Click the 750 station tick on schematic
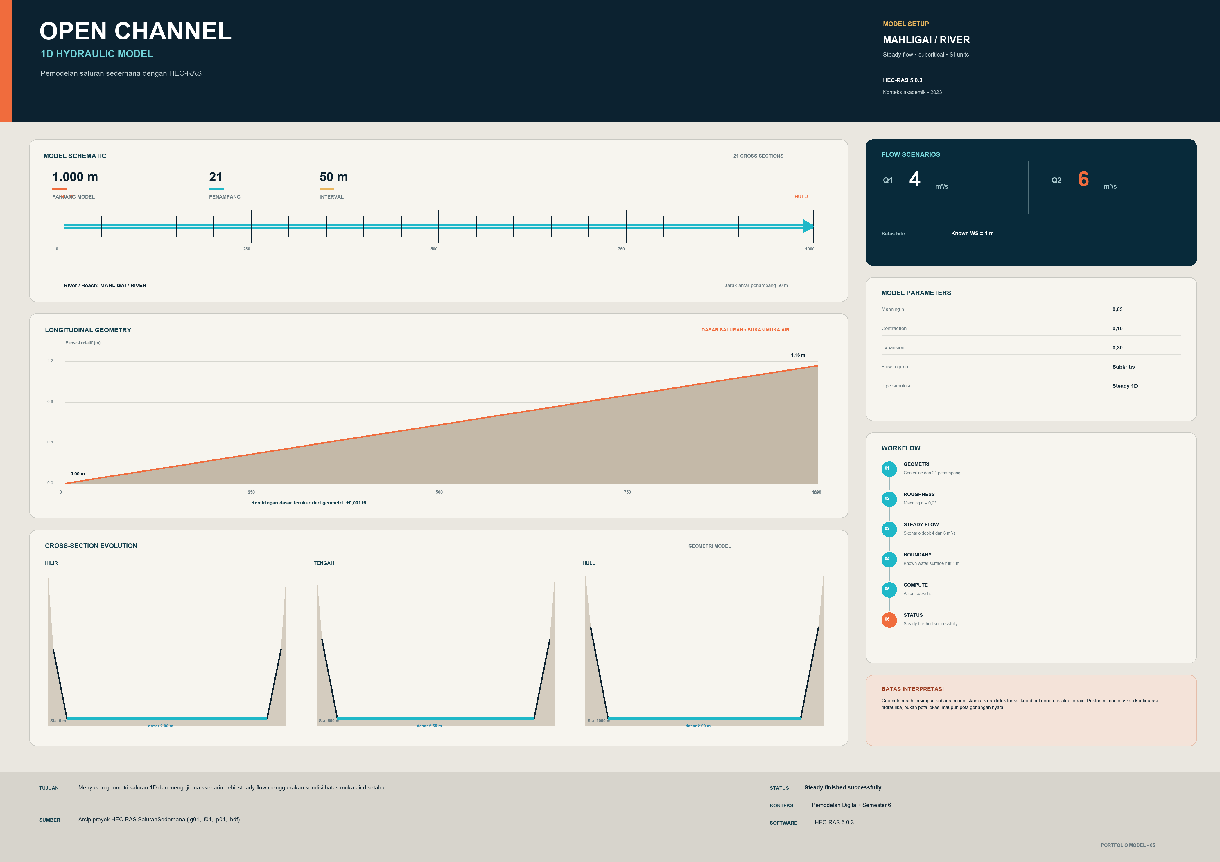Screen dimensions: 1220x862 click(626, 226)
